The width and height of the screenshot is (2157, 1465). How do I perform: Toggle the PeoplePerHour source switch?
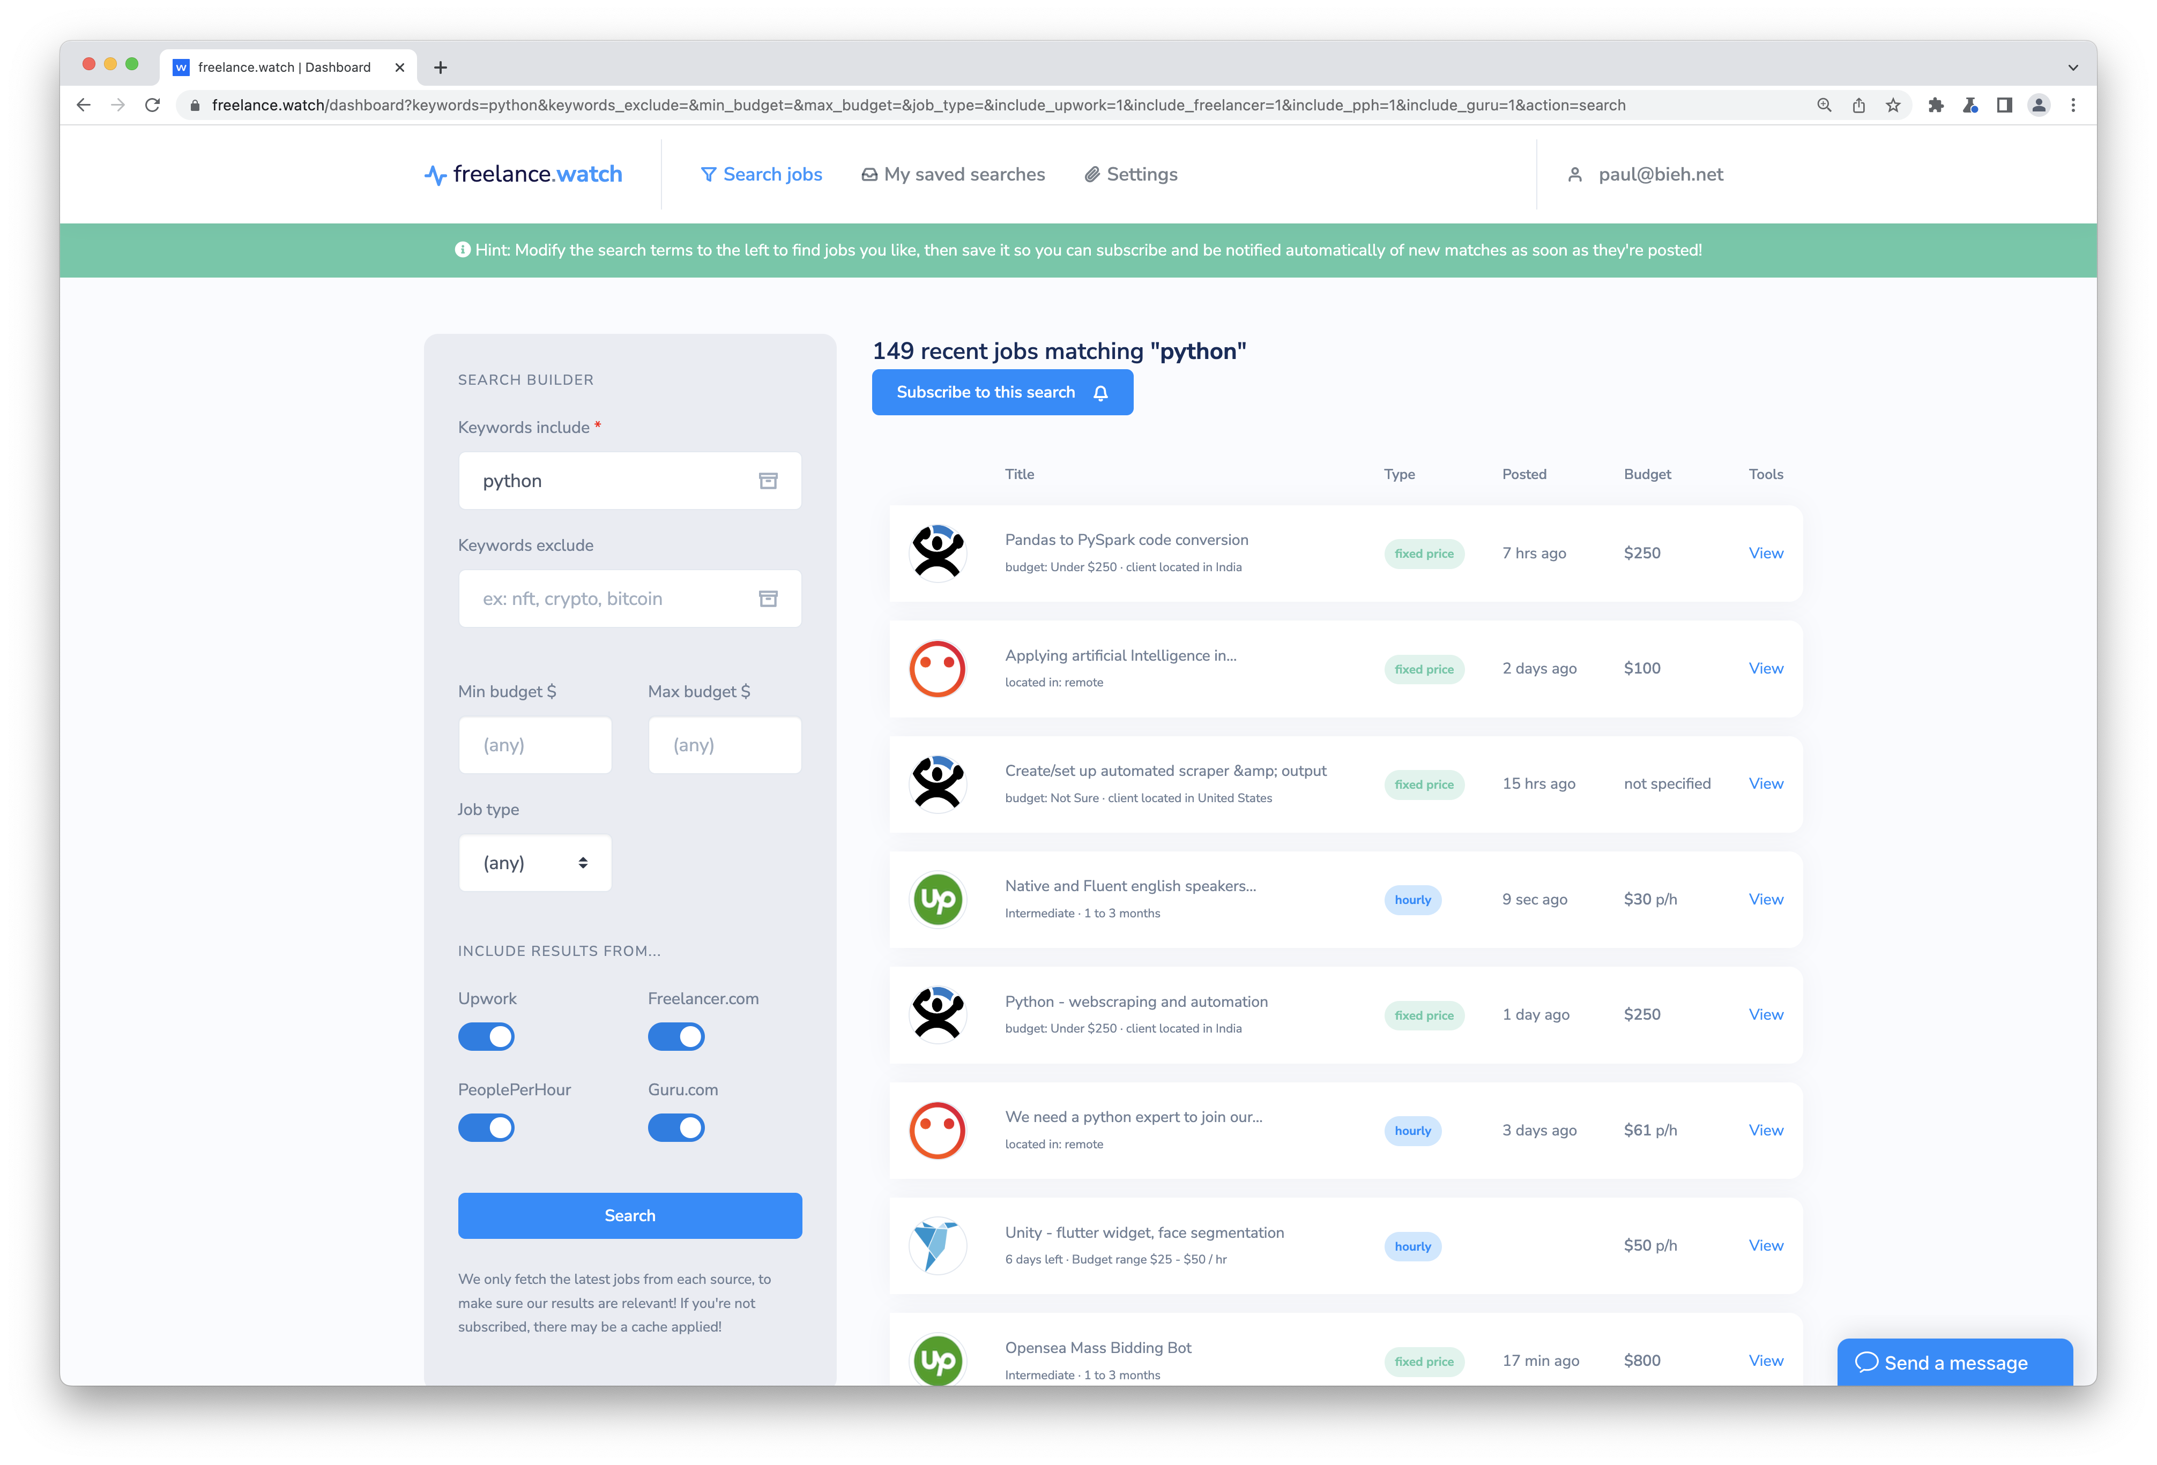pyautogui.click(x=486, y=1127)
